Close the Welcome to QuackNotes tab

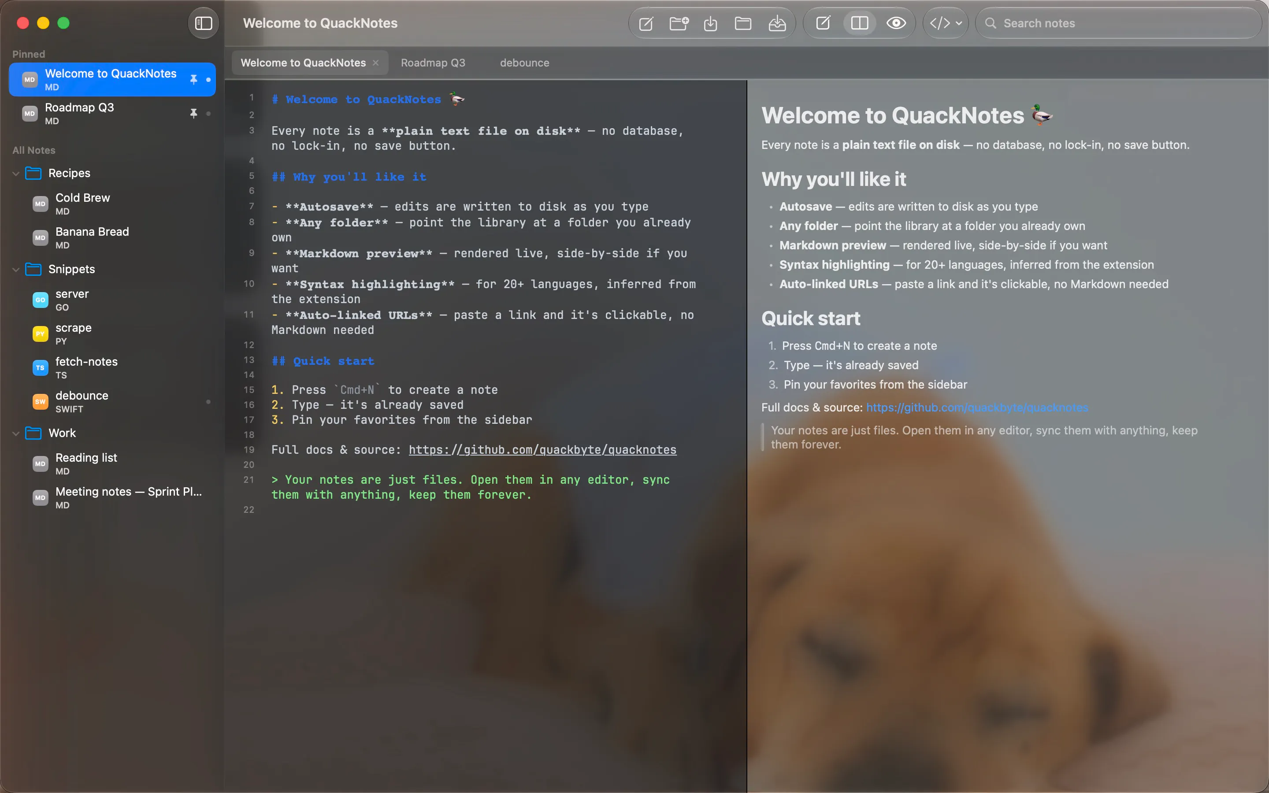point(375,63)
